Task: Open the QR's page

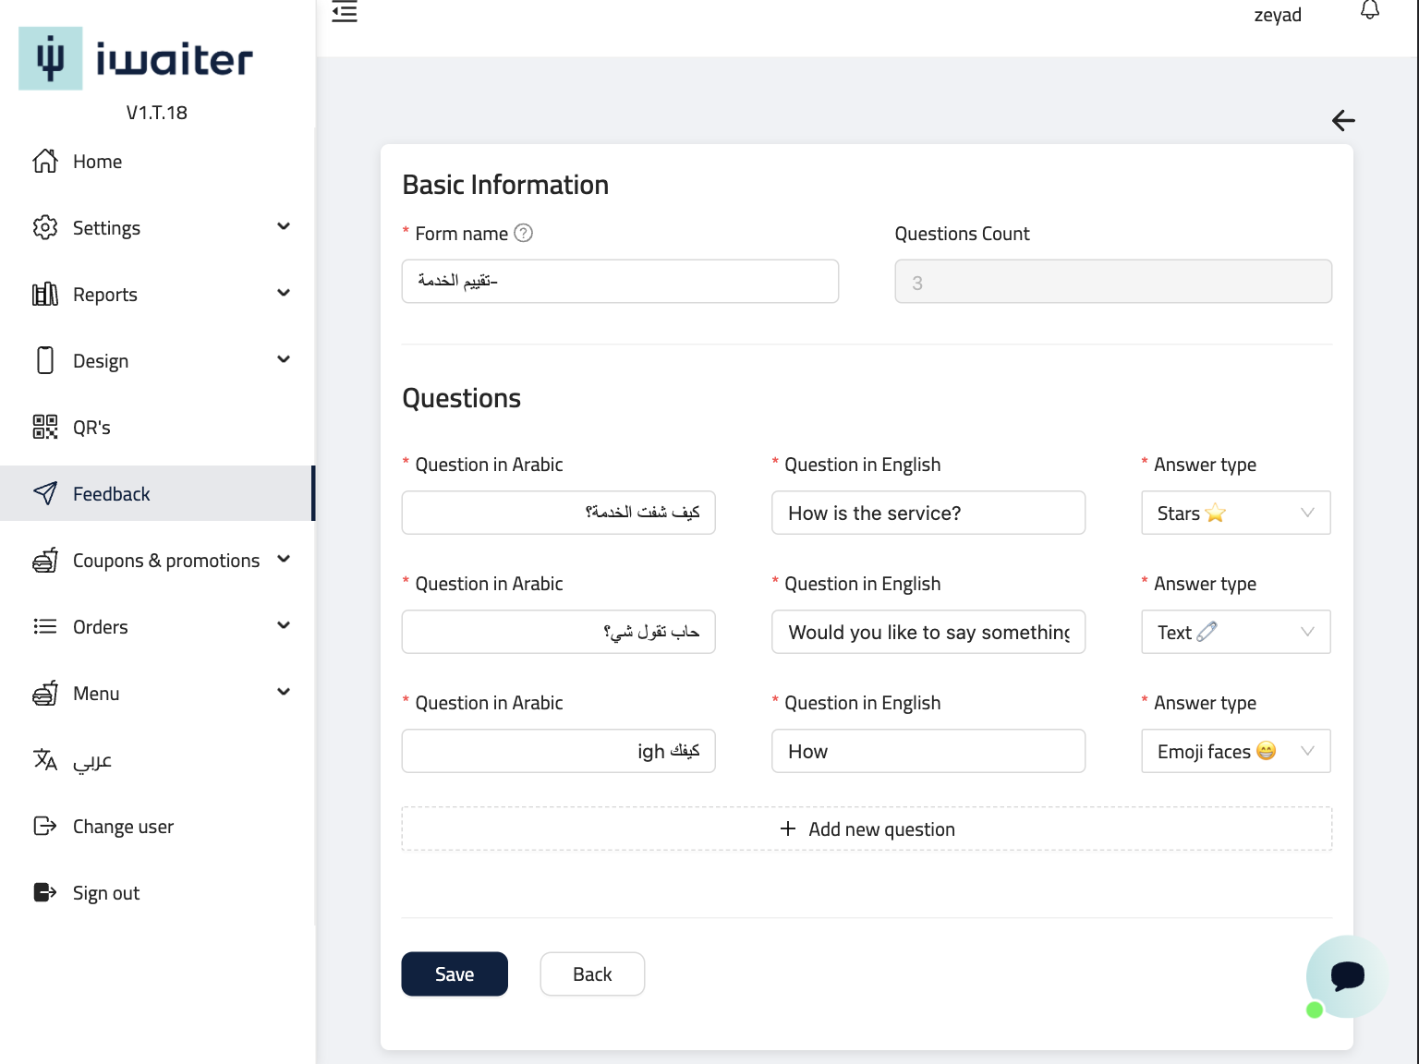Action: [91, 428]
